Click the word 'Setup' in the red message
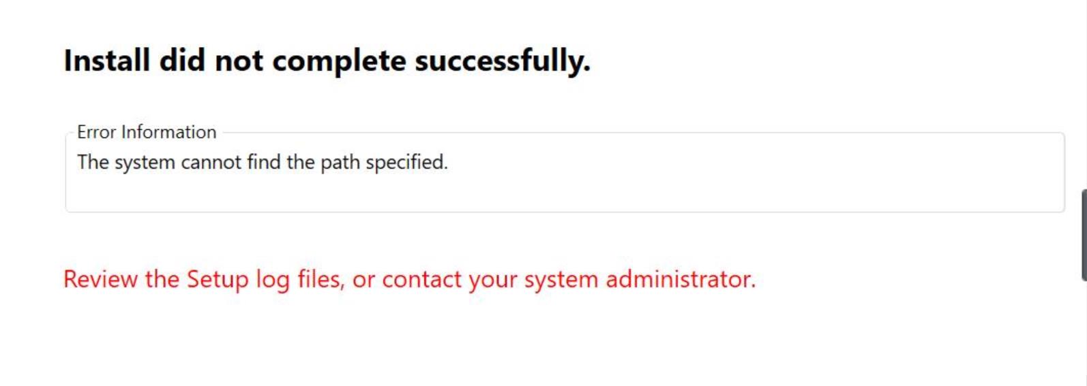This screenshot has width=1087, height=386. [218, 279]
